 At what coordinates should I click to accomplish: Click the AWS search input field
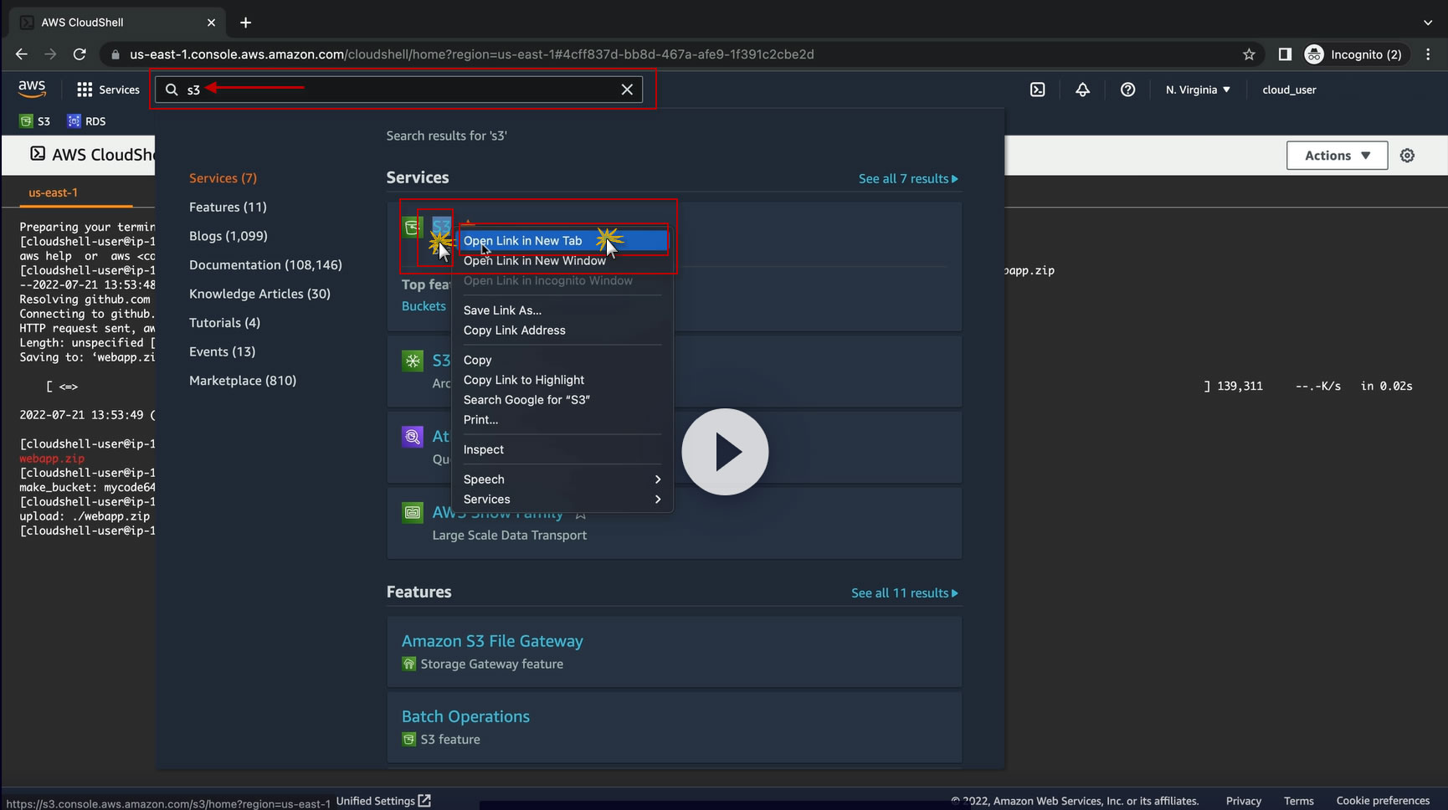398,90
